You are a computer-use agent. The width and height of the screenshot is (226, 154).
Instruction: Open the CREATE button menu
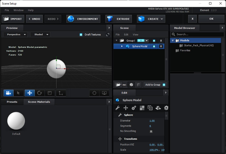click(151, 19)
